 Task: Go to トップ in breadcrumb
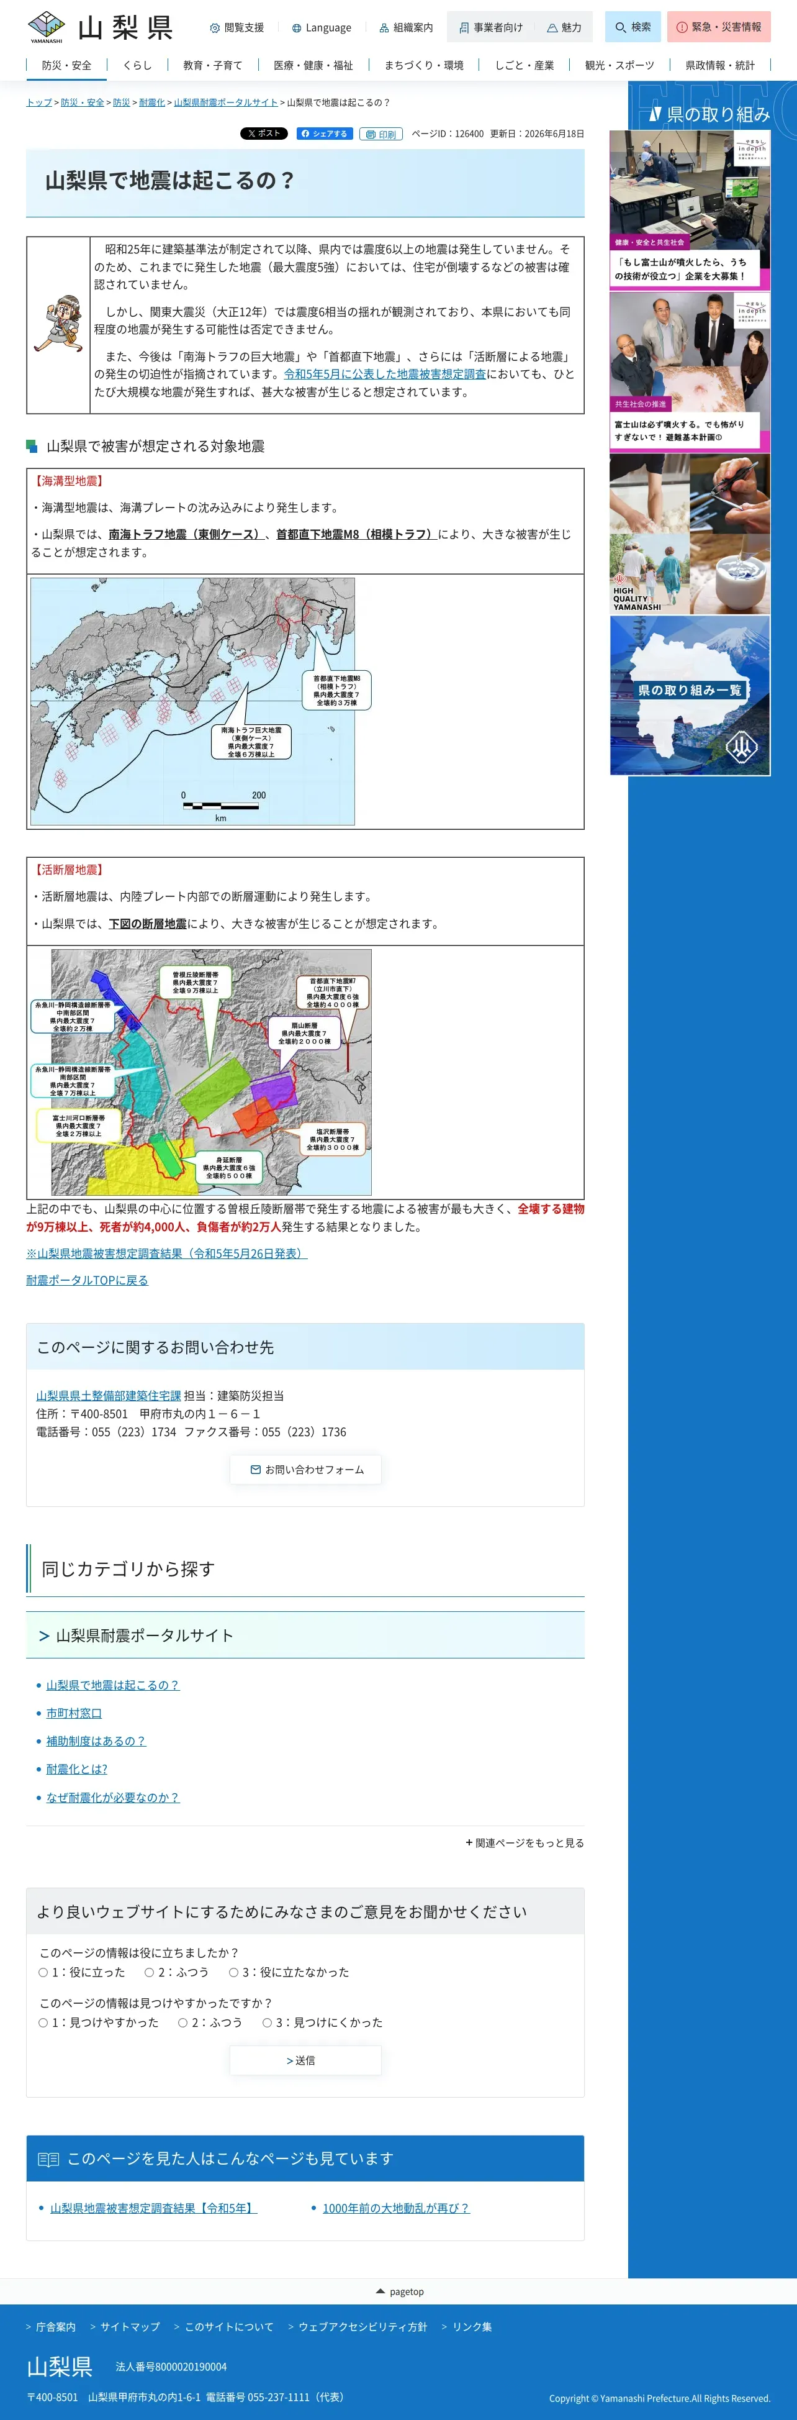40,102
